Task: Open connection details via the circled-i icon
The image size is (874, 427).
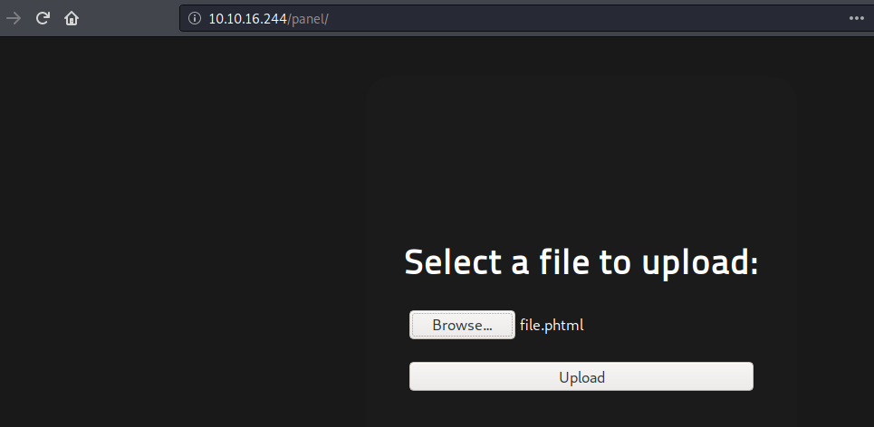Action: [194, 18]
